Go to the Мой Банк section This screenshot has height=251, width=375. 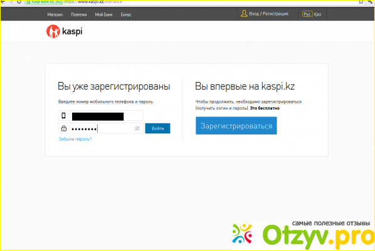(103, 14)
